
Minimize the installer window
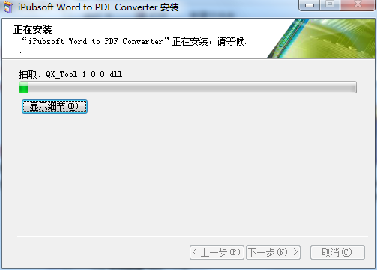(x=309, y=5)
